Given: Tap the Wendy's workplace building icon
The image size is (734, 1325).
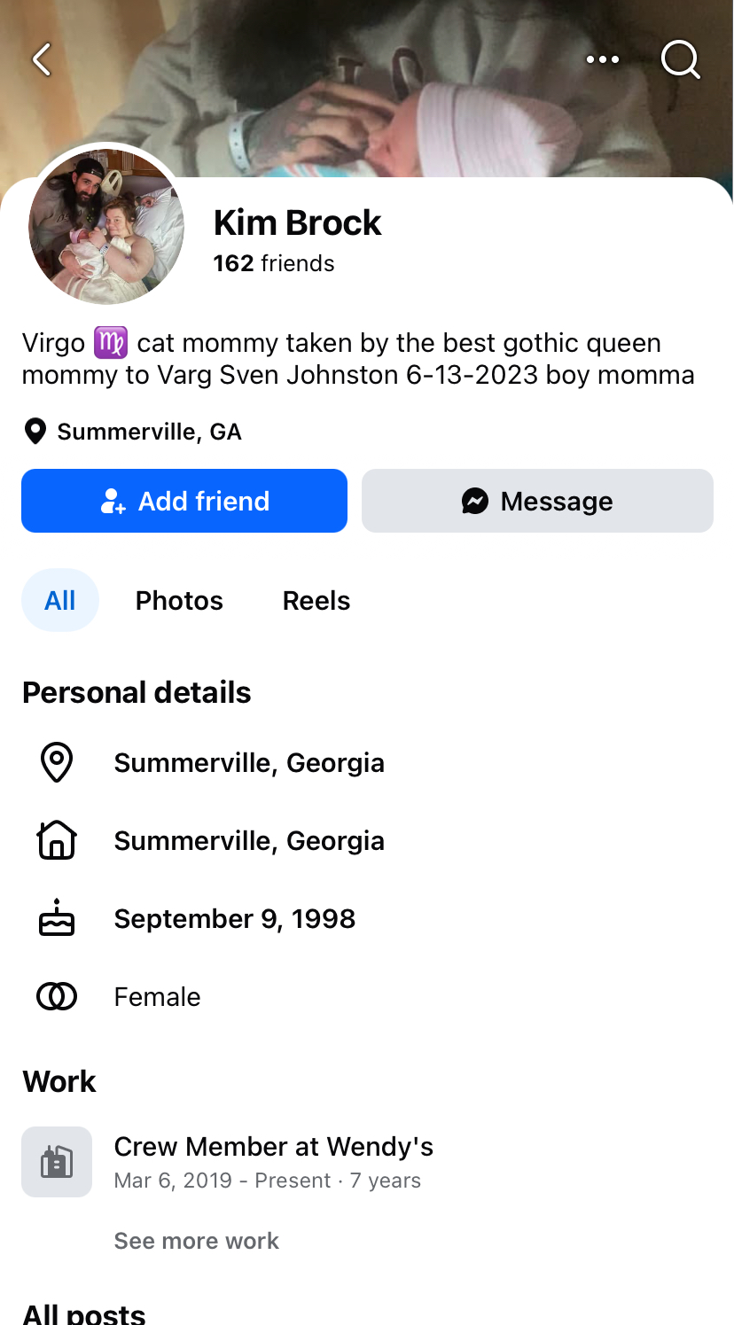Looking at the screenshot, I should point(57,1161).
